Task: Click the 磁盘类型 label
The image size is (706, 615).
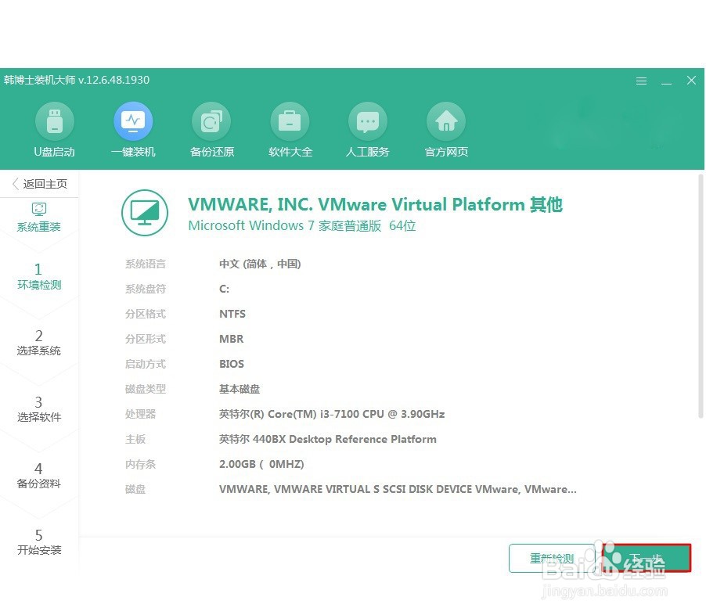Action: click(146, 389)
